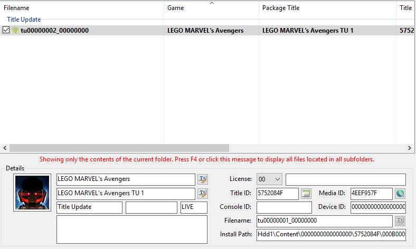Click the LEGO Avengers package thumbnail image

pyautogui.click(x=33, y=193)
